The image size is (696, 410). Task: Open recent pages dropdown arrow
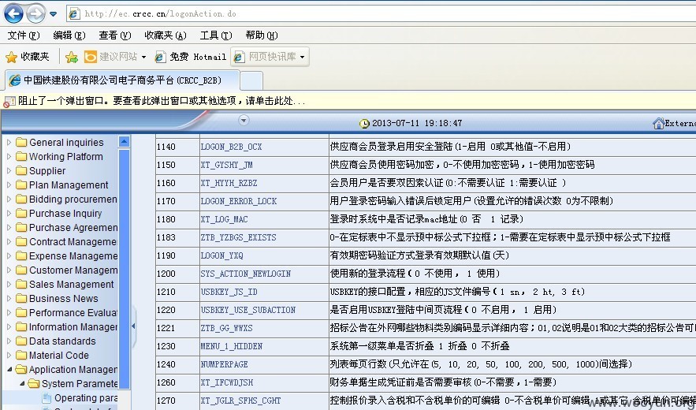coord(54,13)
